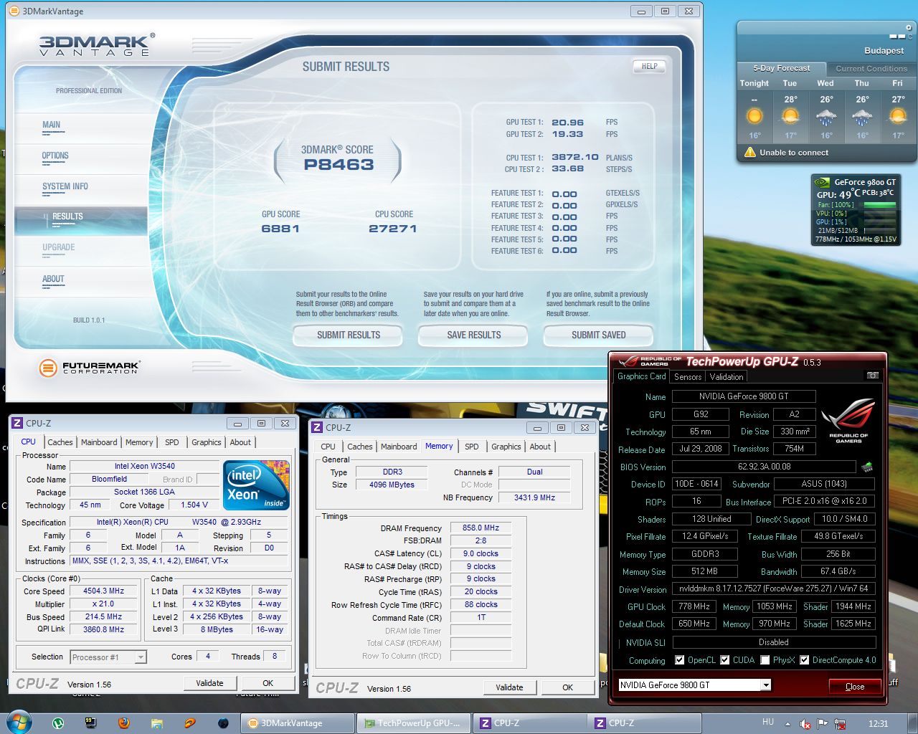This screenshot has height=734, width=918.
Task: Click the network tray icon
Action: 838,724
